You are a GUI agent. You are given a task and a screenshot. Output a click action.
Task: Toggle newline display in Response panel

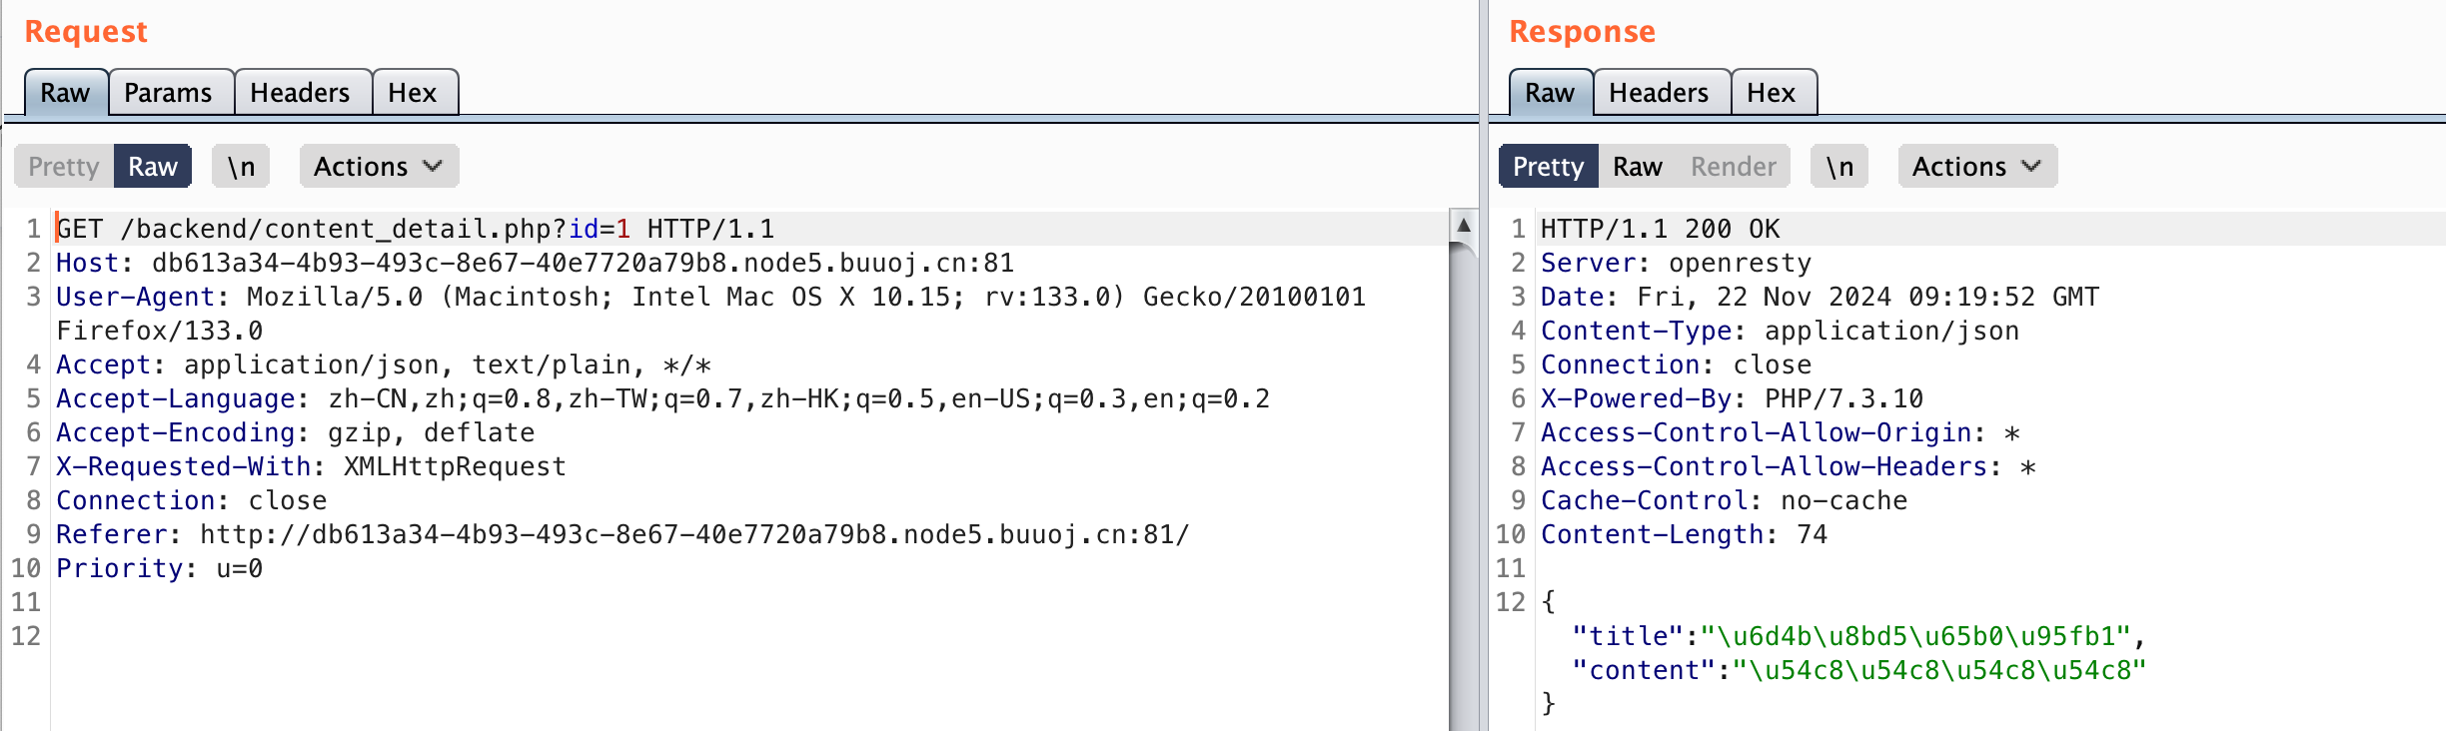coord(1839,167)
